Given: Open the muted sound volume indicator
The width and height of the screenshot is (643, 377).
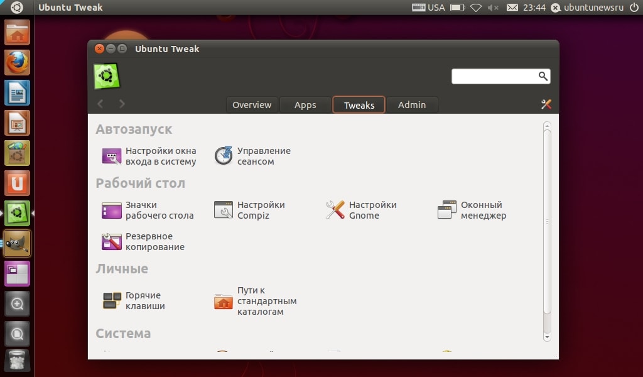Looking at the screenshot, I should [x=494, y=8].
